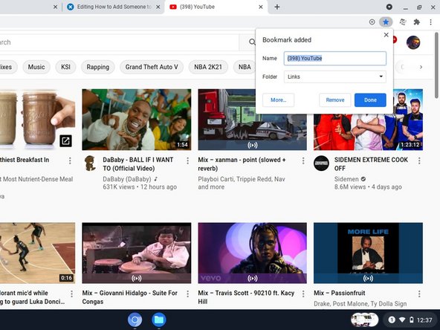Open DaBaby - BALL IF I WANT TO title
The image size is (440, 330).
point(137,164)
